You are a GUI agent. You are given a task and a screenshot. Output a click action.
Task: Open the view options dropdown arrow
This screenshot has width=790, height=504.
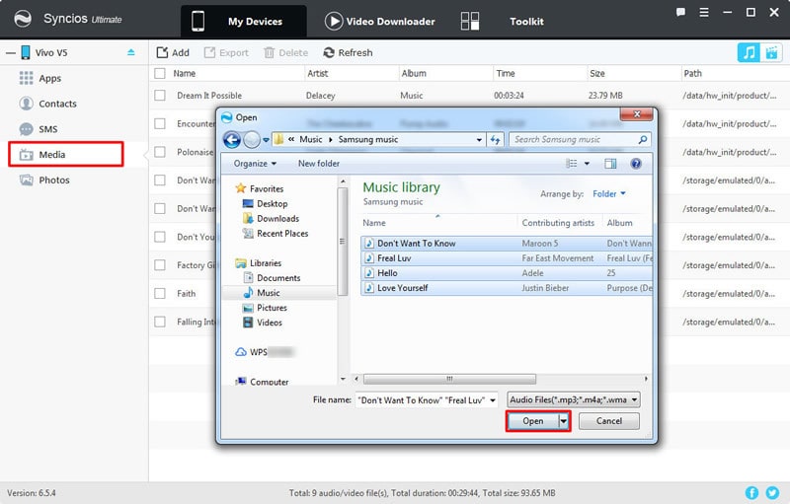coord(587,164)
